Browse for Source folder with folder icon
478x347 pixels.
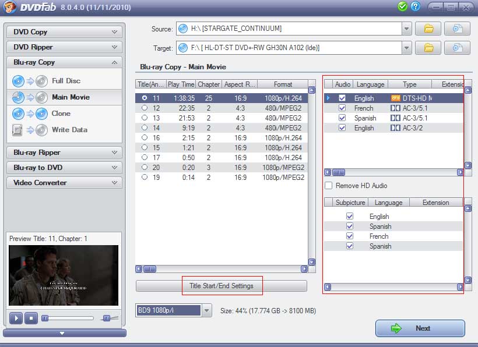428,29
